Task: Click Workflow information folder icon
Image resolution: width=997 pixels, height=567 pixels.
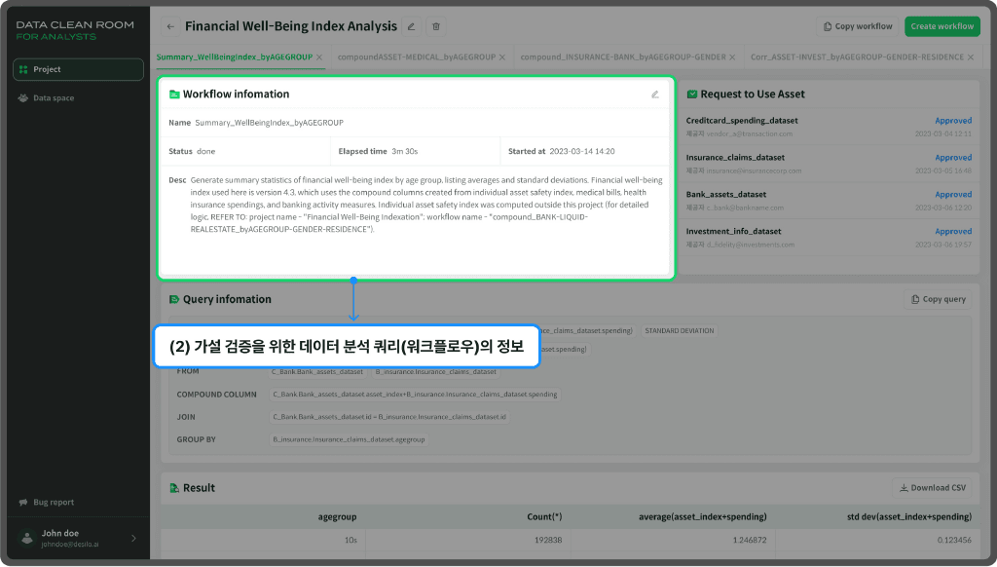Action: [174, 94]
